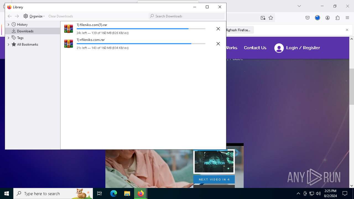Open the blue shield extension icon
Screen dimensions: 354x199
pyautogui.click(x=317, y=18)
